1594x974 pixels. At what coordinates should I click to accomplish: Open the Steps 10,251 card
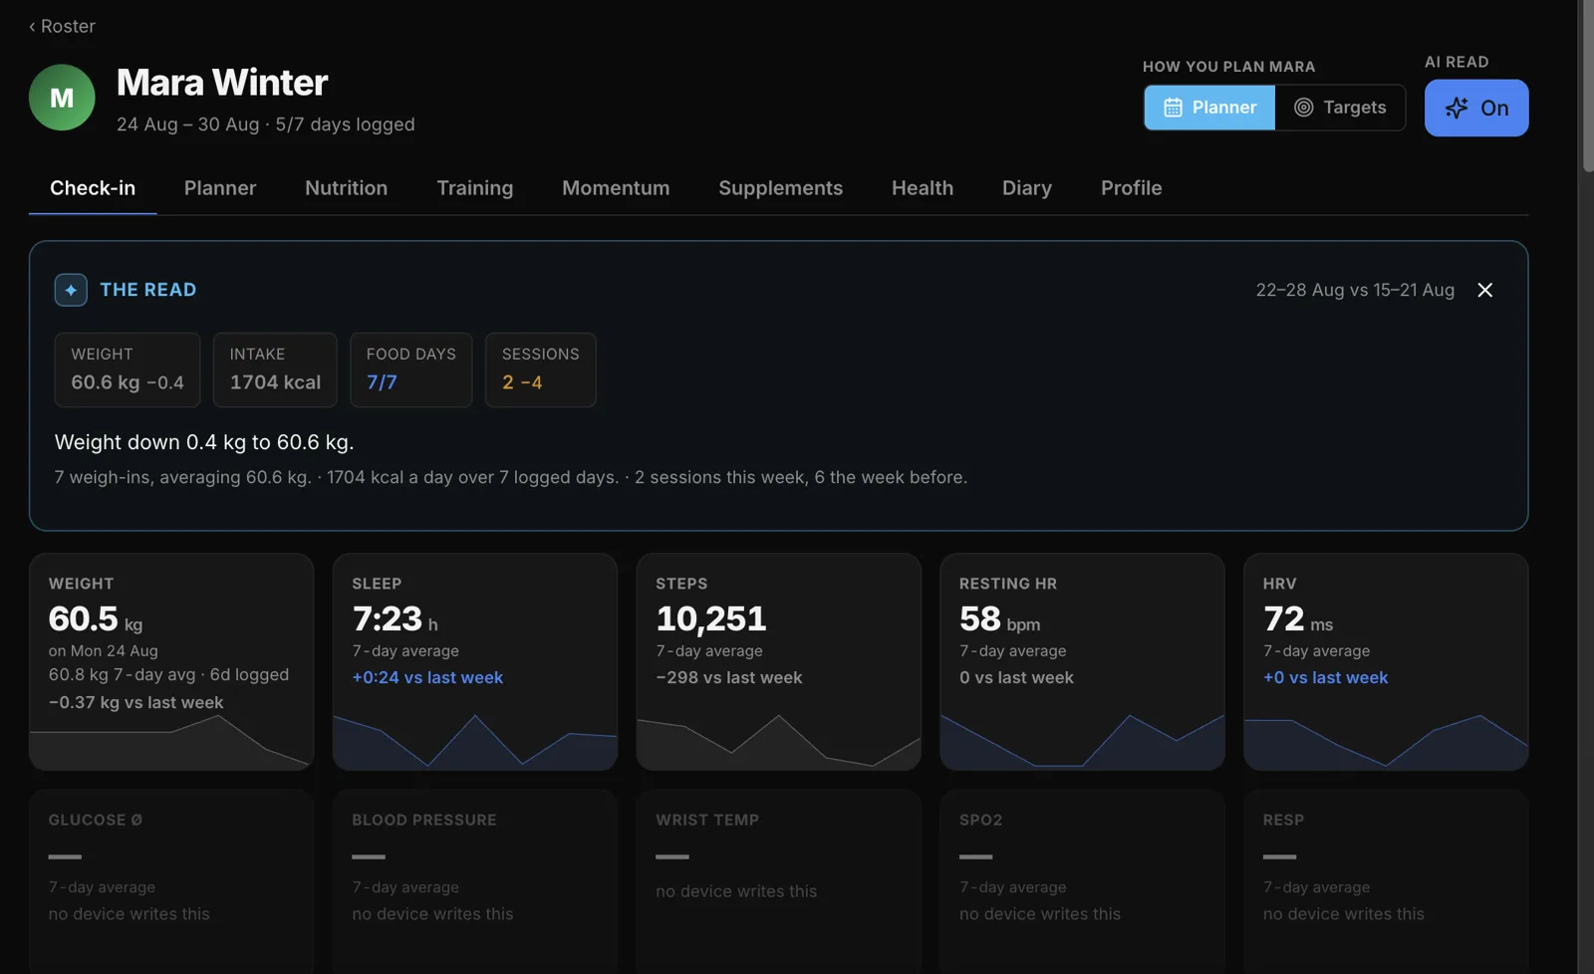tap(779, 661)
